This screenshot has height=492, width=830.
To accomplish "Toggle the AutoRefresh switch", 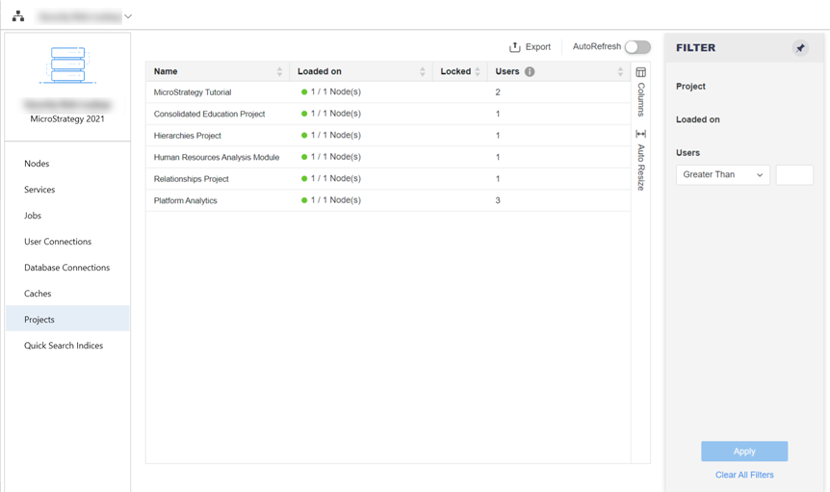I will click(x=637, y=47).
